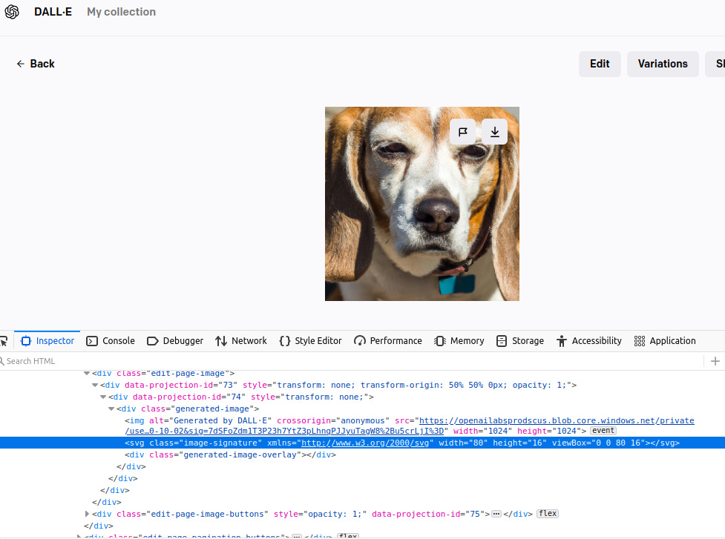This screenshot has height=539, width=725.
Task: Flag the generated beagle image
Action: pyautogui.click(x=463, y=132)
